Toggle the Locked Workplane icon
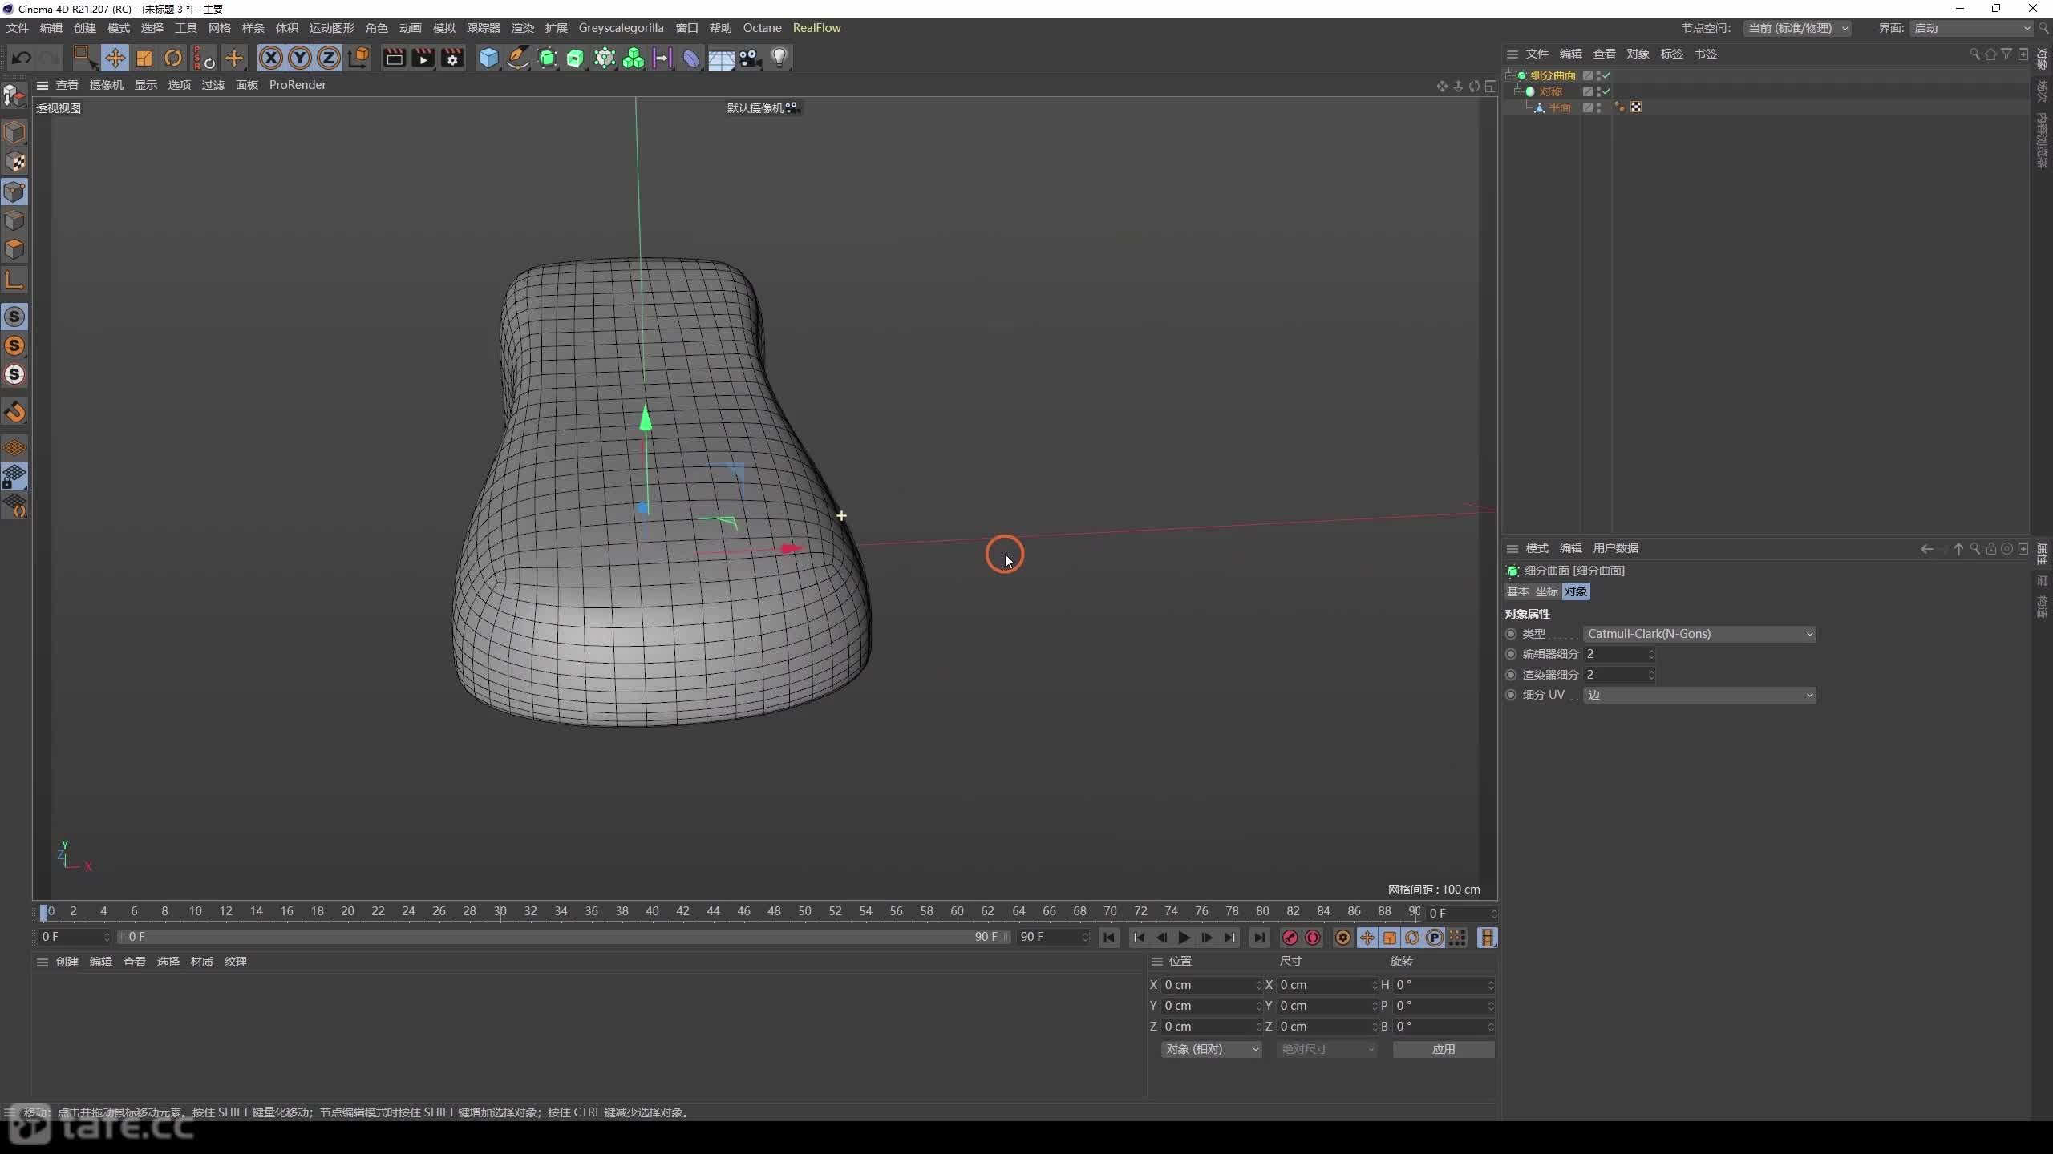Screen dimensions: 2053x1154 click(14, 477)
